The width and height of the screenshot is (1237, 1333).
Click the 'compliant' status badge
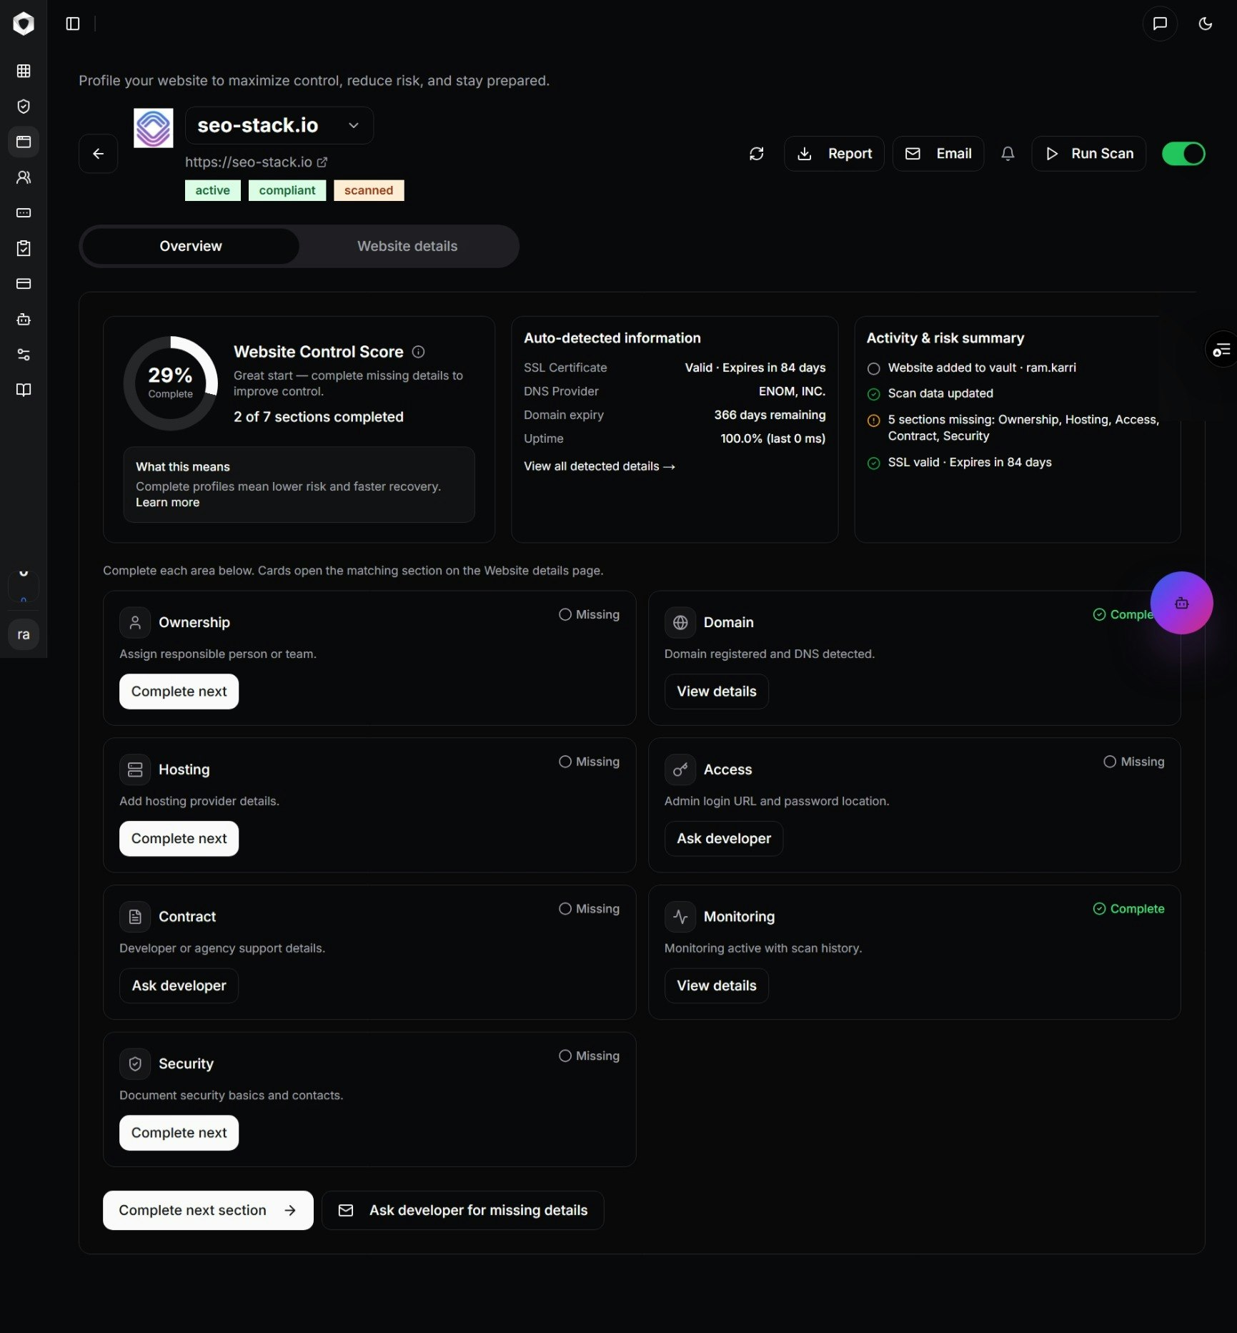click(287, 190)
